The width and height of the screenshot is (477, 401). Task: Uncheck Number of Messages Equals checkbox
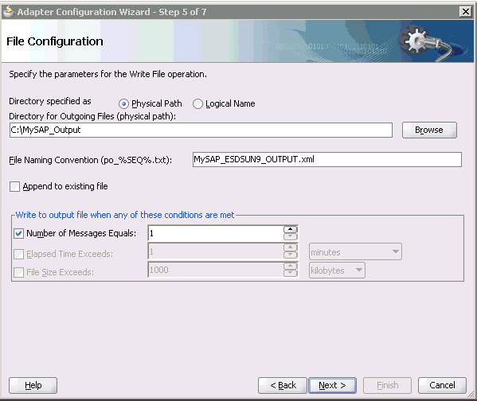tap(18, 233)
